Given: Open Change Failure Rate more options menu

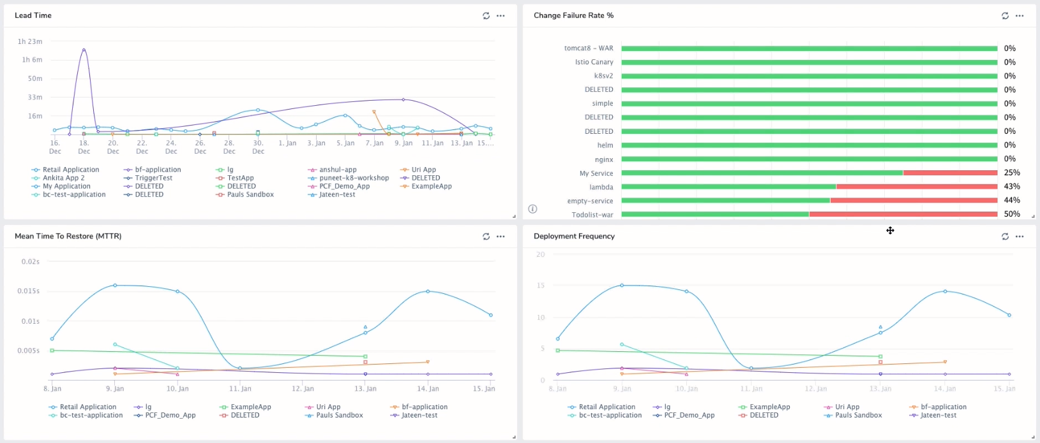Looking at the screenshot, I should click(x=1020, y=15).
